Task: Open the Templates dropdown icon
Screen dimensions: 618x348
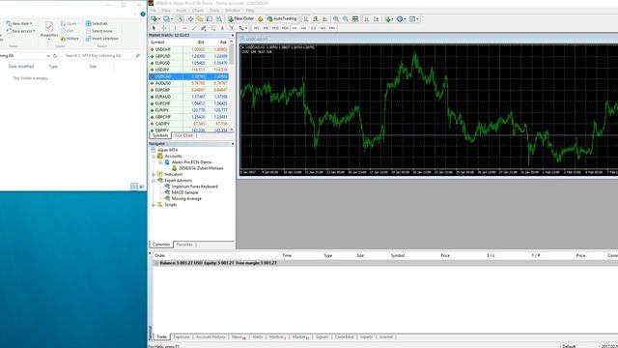Action: pos(414,19)
